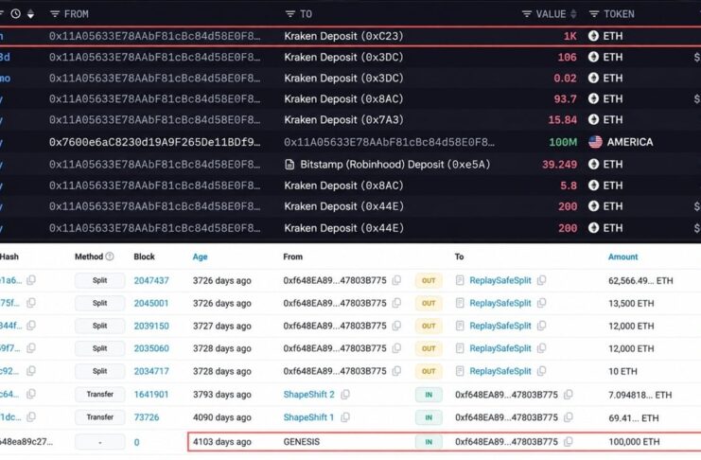The width and height of the screenshot is (701, 460).
Task: Toggle the sort arrows after VALUE
Action: [x=573, y=14]
